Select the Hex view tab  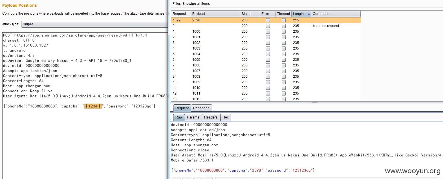(x=226, y=117)
